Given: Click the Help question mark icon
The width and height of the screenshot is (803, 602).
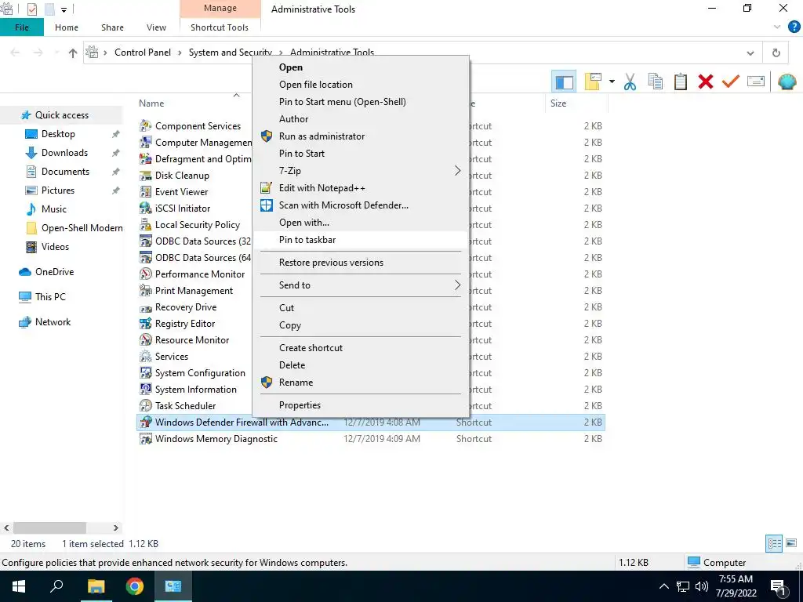Looking at the screenshot, I should tap(794, 27).
